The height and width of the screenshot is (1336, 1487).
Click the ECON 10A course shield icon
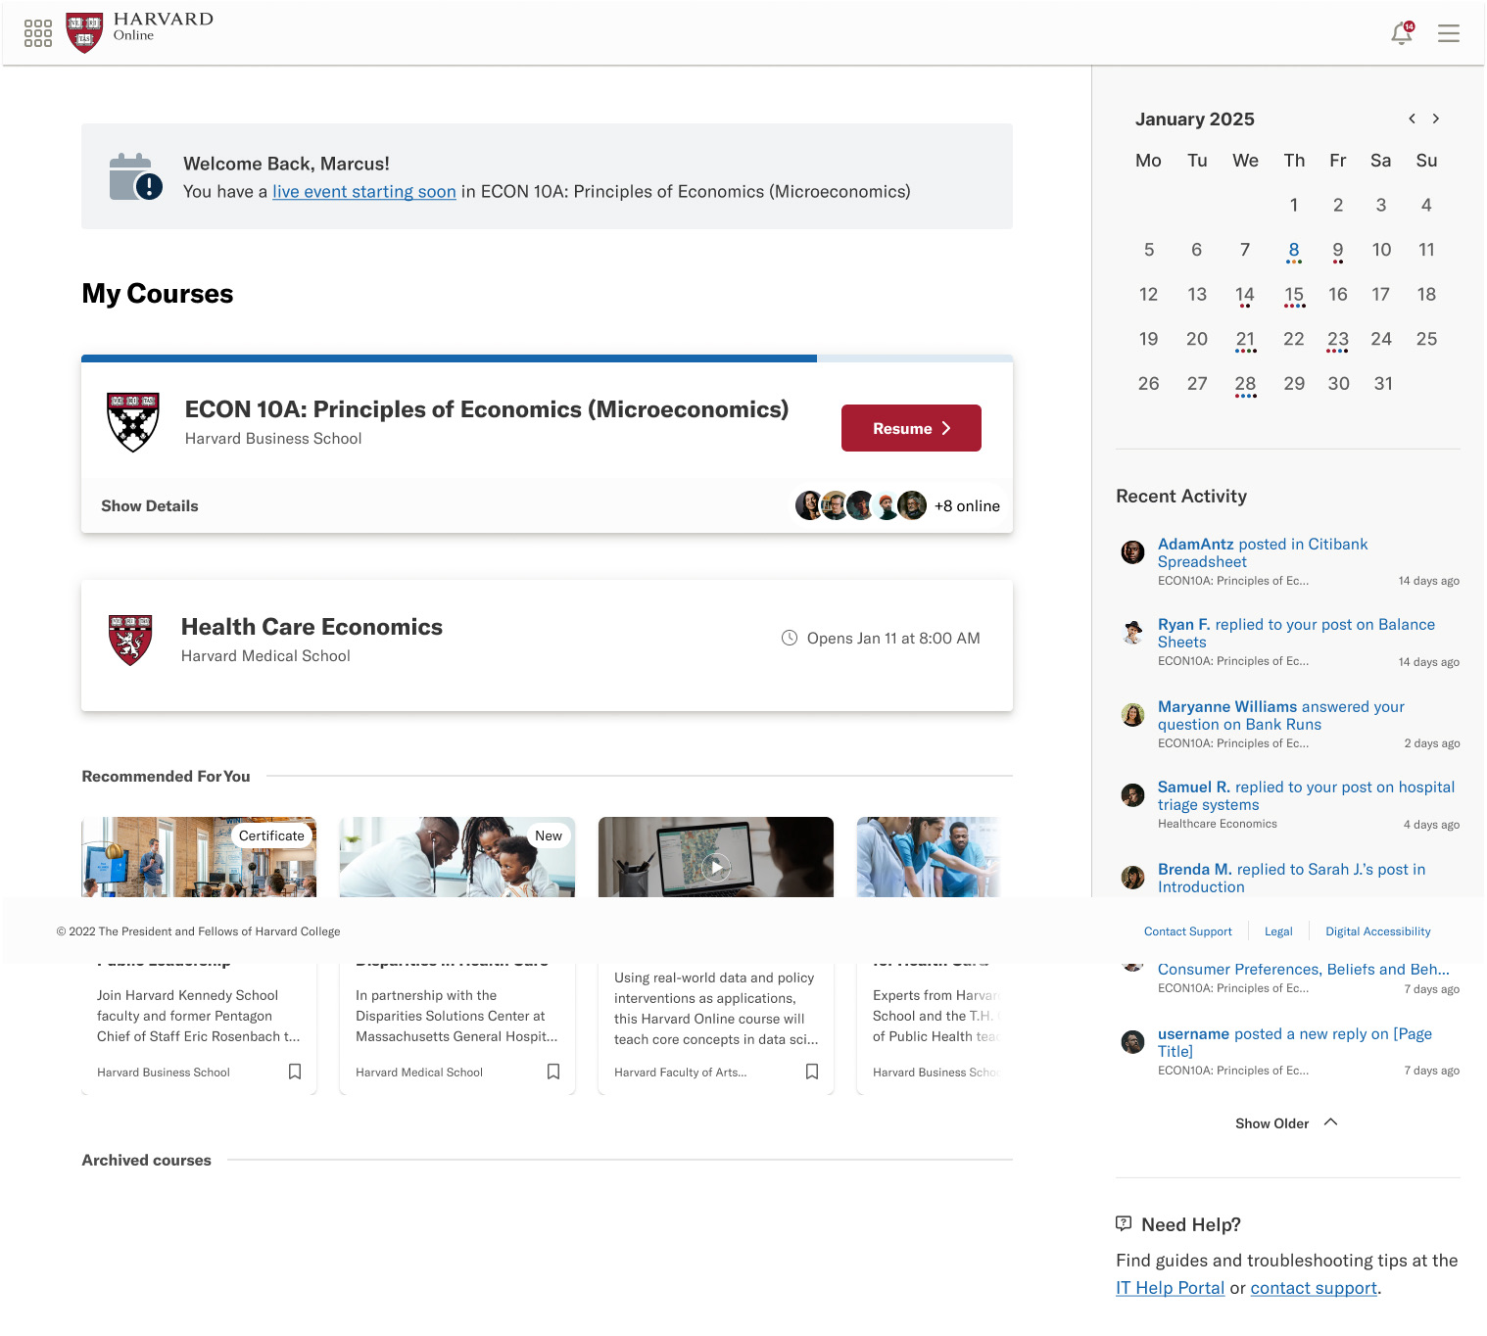click(133, 422)
